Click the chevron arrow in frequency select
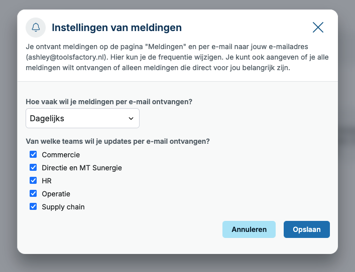The width and height of the screenshot is (355, 272). pos(131,118)
